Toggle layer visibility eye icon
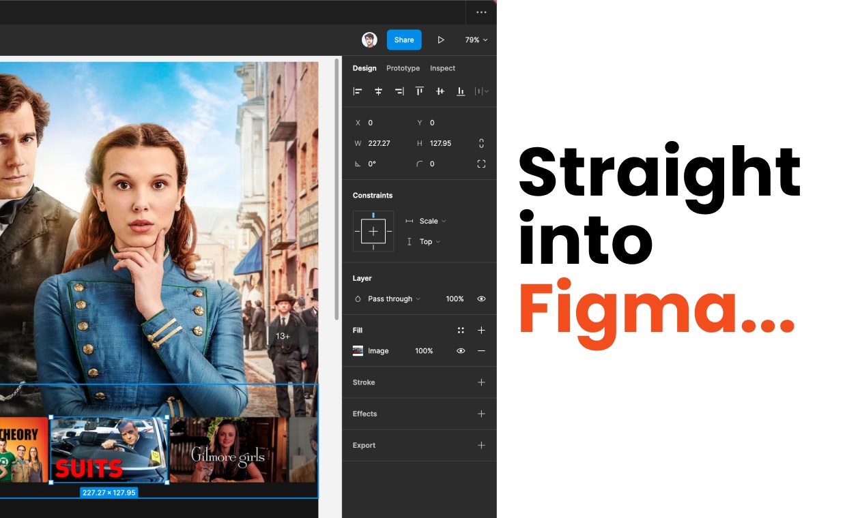This screenshot has width=860, height=518. (481, 299)
